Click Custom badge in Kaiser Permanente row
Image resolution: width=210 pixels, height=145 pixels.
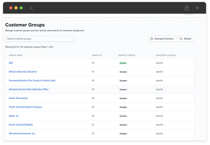click(x=123, y=98)
